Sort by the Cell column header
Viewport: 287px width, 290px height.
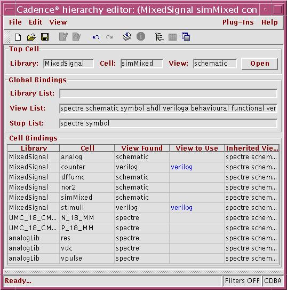click(x=87, y=148)
